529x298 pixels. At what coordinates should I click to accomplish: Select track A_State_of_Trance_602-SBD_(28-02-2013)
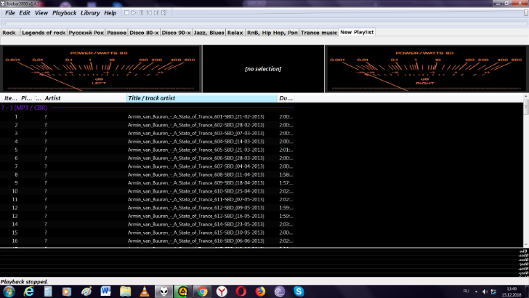[x=147, y=125]
